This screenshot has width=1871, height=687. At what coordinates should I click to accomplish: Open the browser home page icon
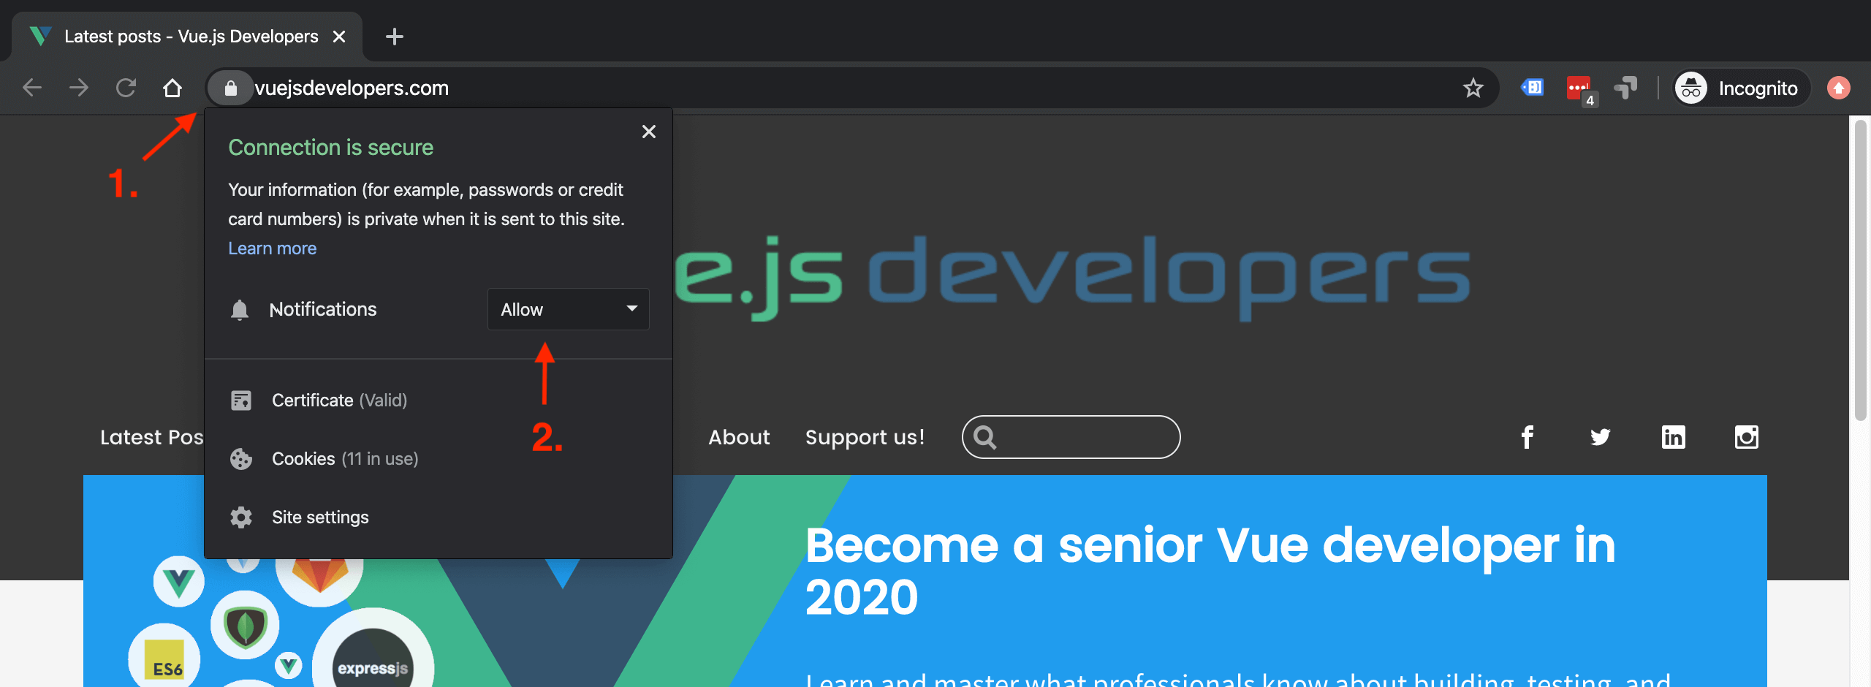tap(172, 88)
